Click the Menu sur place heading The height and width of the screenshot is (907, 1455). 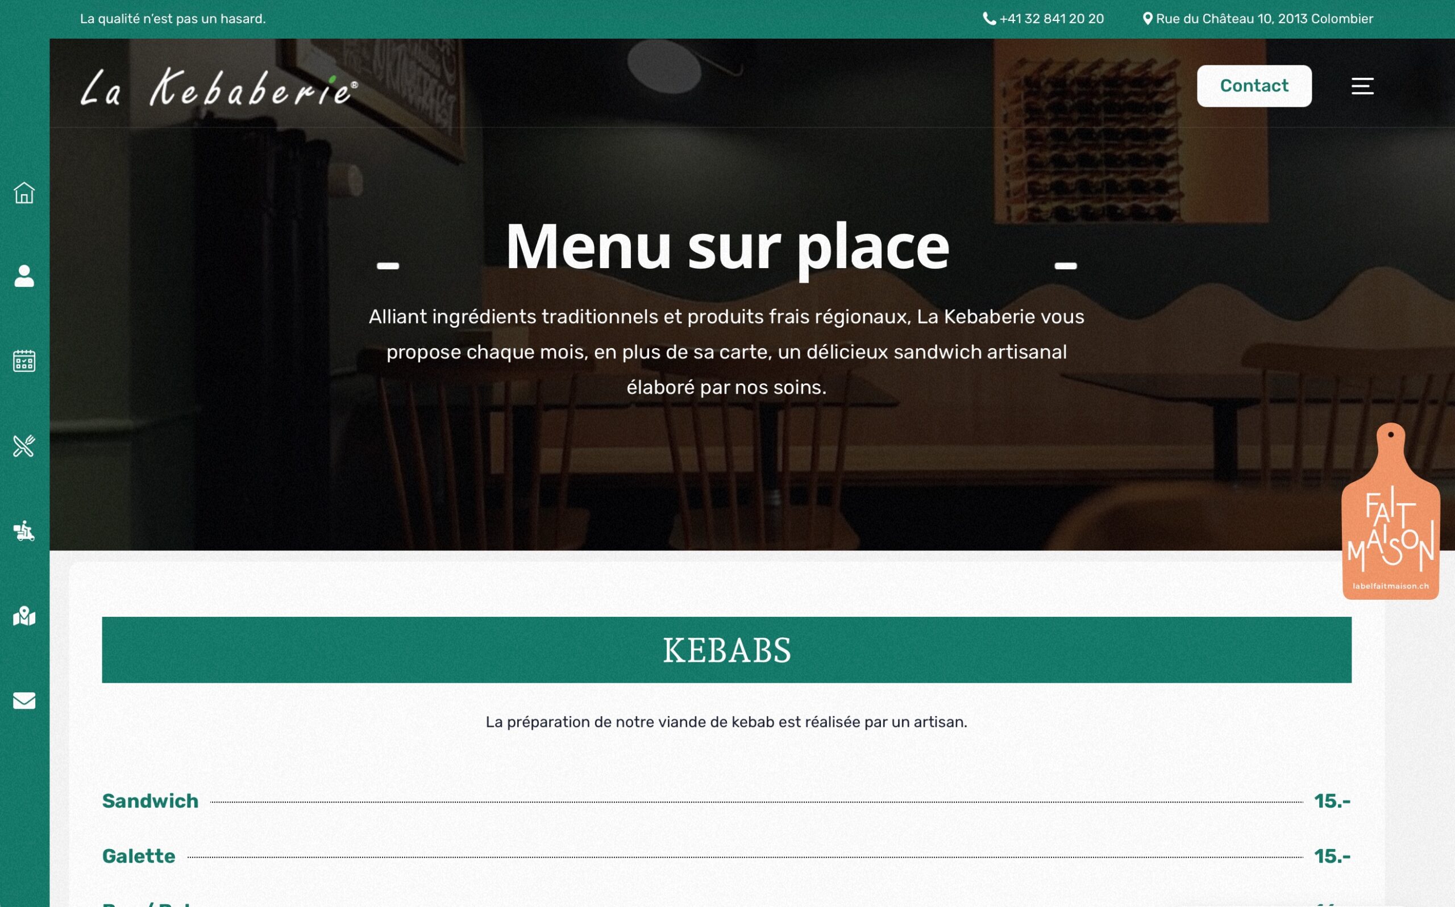coord(727,246)
